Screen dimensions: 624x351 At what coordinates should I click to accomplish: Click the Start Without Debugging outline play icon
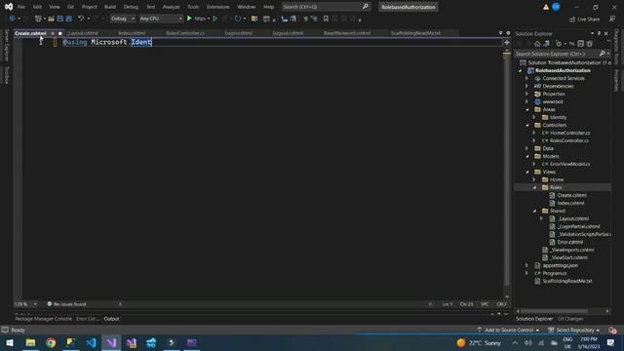click(x=214, y=19)
